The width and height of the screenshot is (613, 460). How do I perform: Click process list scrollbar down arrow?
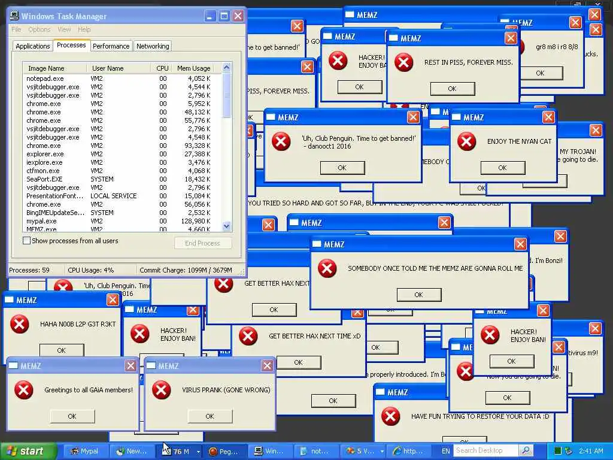pyautogui.click(x=226, y=226)
